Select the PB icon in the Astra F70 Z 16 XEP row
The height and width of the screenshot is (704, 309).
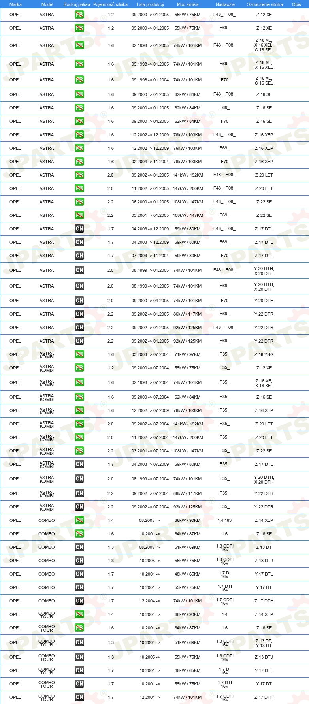[x=79, y=162]
